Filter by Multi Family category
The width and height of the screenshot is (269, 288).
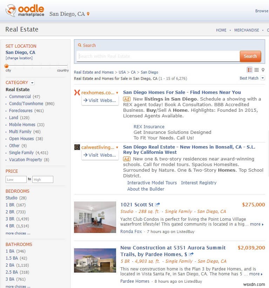coord(20,132)
